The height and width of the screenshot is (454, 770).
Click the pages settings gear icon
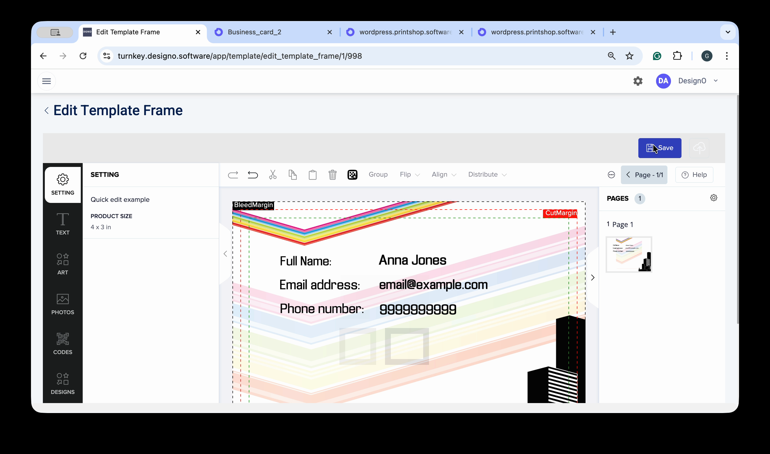click(714, 198)
